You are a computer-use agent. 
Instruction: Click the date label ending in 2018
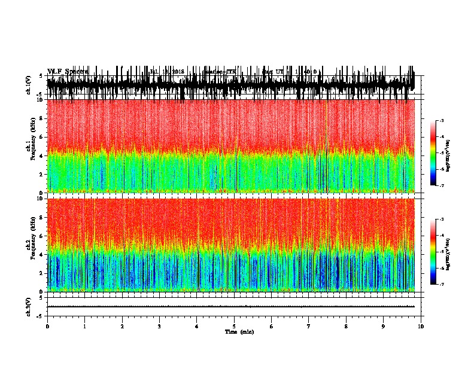coord(167,72)
